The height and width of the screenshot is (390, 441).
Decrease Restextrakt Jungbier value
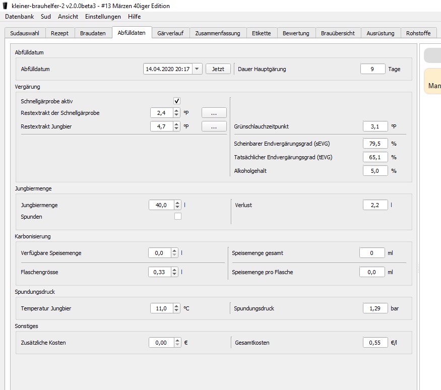(x=176, y=129)
